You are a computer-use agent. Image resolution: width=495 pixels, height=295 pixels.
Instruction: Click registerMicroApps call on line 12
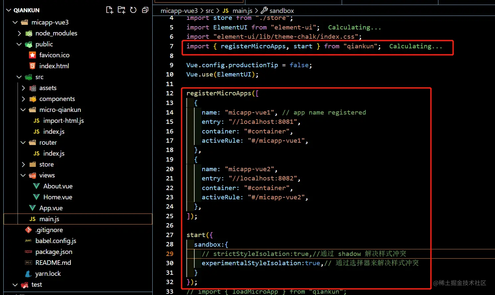219,93
